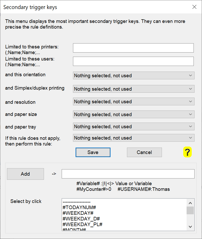Pick #WEEKDAY_PL# variable entry

click(x=82, y=224)
